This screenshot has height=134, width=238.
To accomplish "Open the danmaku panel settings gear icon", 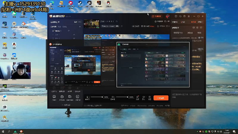I will 197,28.
